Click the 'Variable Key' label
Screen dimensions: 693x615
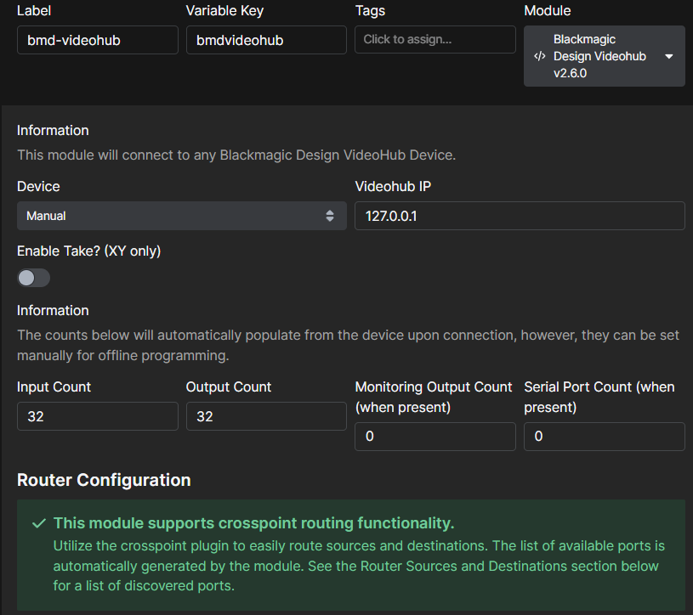(x=224, y=10)
